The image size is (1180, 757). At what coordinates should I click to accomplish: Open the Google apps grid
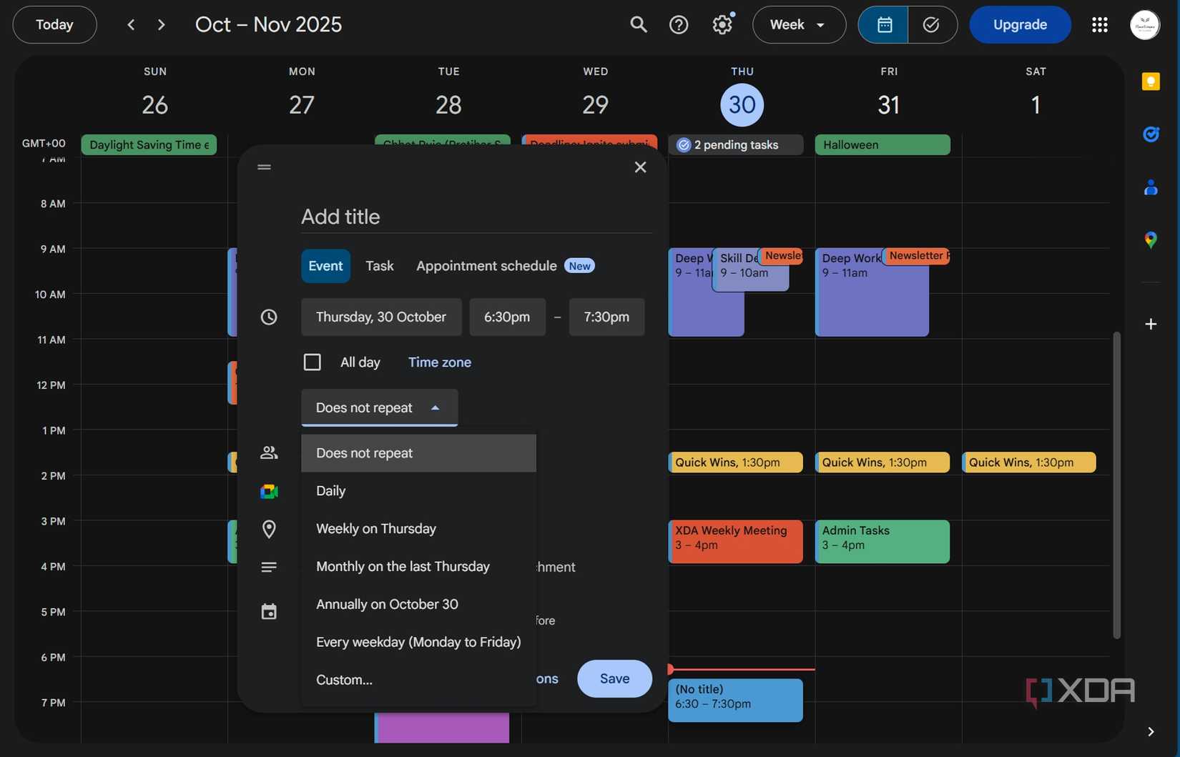click(1099, 25)
